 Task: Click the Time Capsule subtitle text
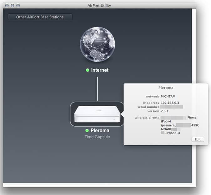[x=97, y=137]
